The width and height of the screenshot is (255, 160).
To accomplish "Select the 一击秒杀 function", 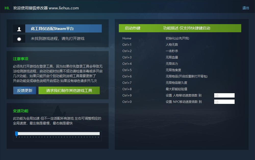I will coord(172,51).
